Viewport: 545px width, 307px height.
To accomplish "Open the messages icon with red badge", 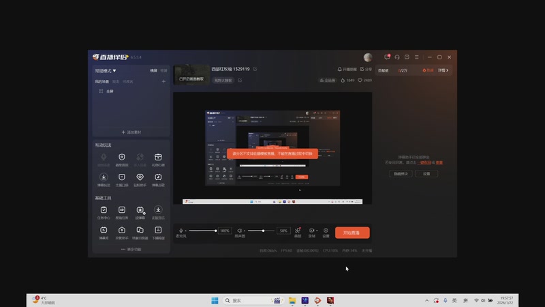I will [x=387, y=57].
